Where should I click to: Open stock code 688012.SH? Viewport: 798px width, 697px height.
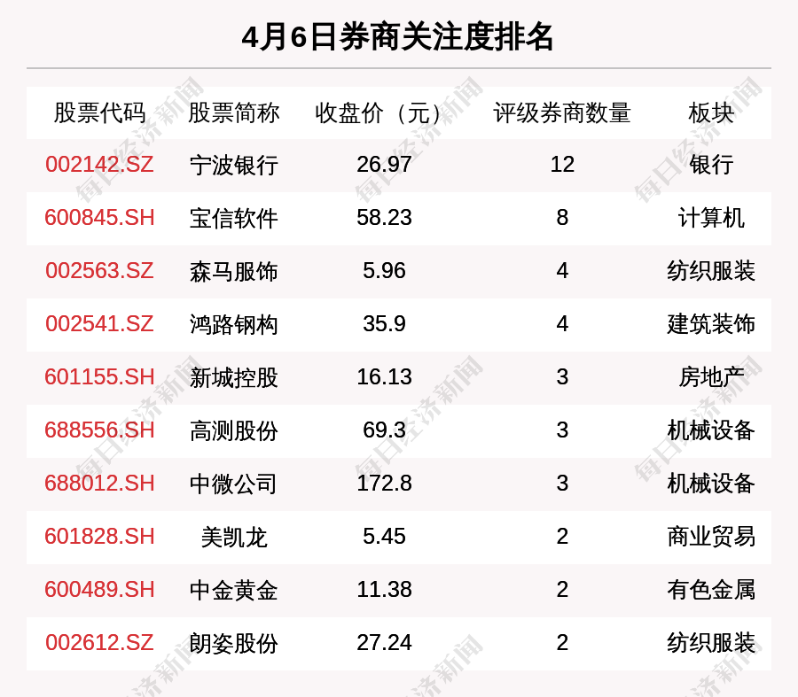click(x=99, y=483)
